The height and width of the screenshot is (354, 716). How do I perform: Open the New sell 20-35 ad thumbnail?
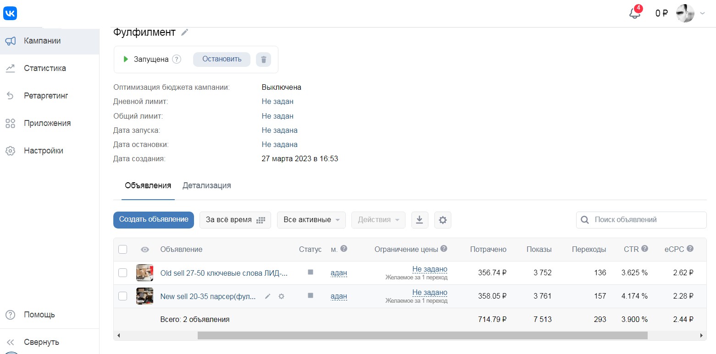(144, 296)
